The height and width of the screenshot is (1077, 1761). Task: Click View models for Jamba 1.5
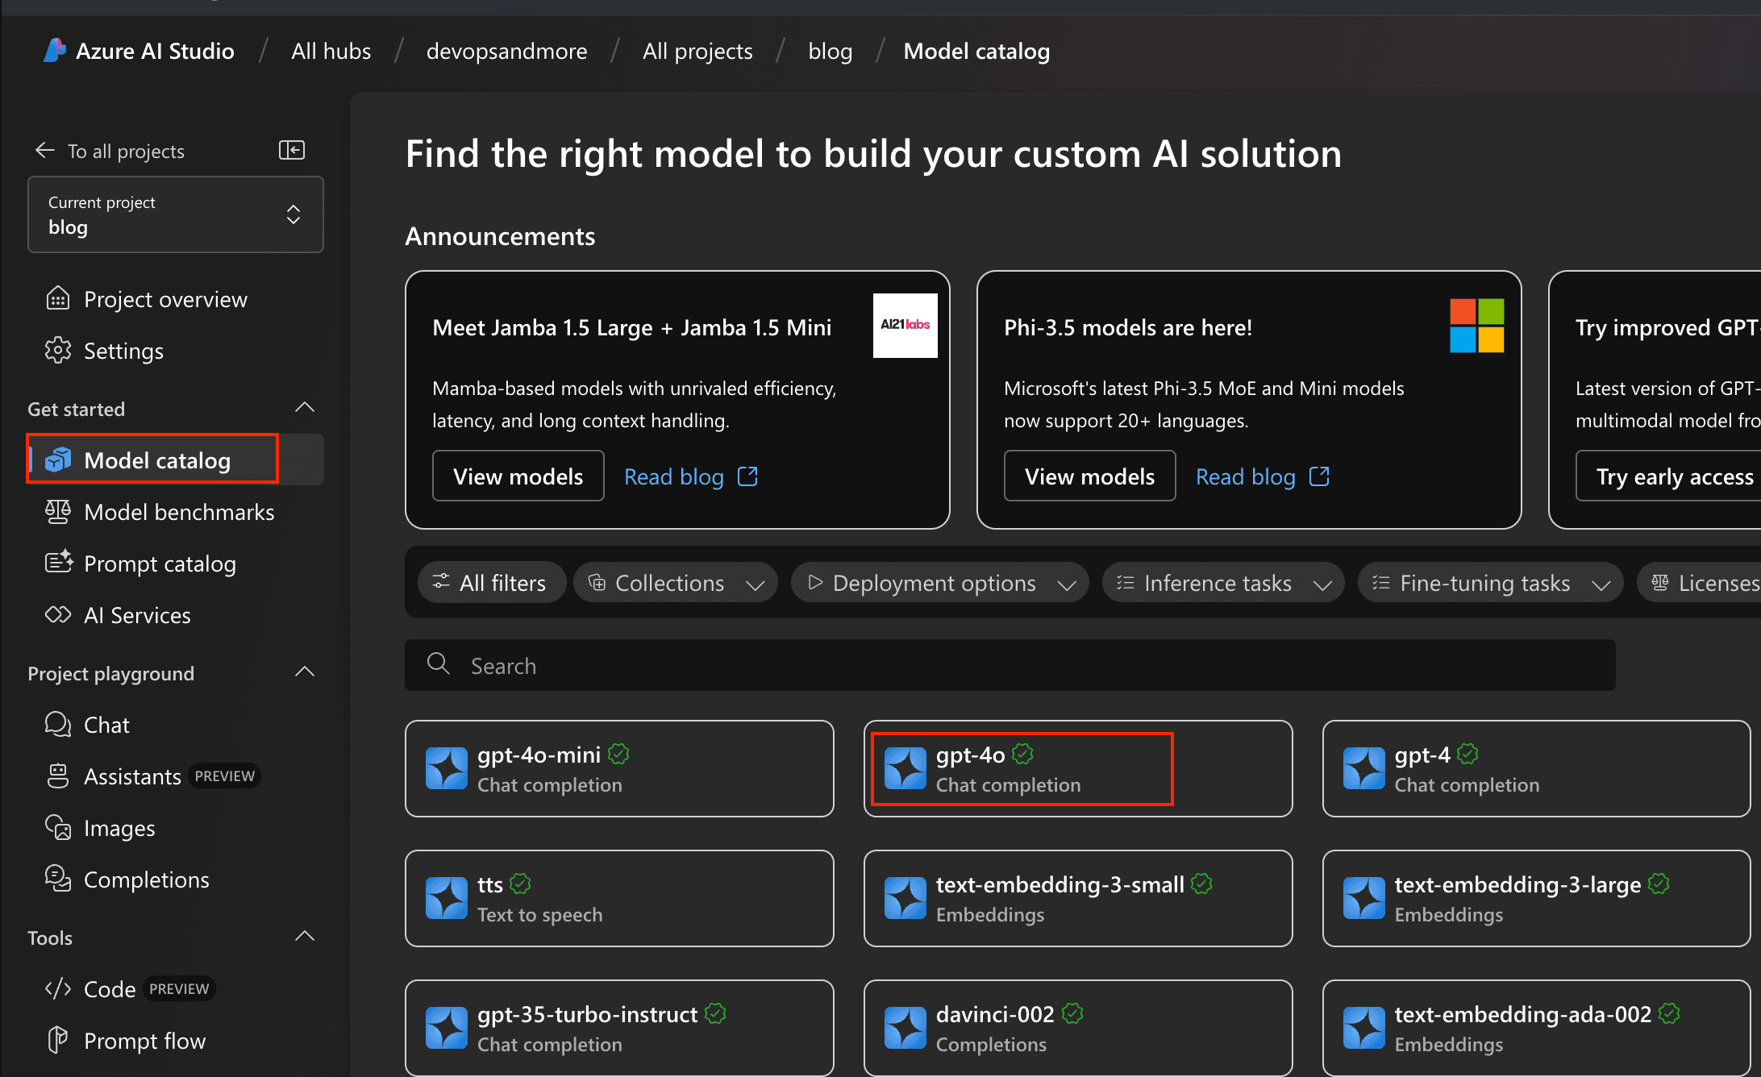(518, 476)
